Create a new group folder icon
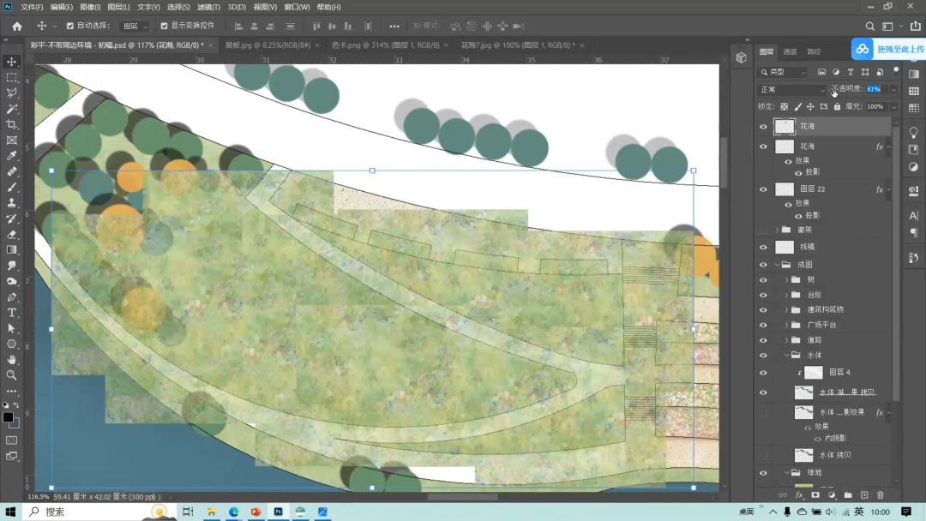This screenshot has width=926, height=521. [x=848, y=495]
